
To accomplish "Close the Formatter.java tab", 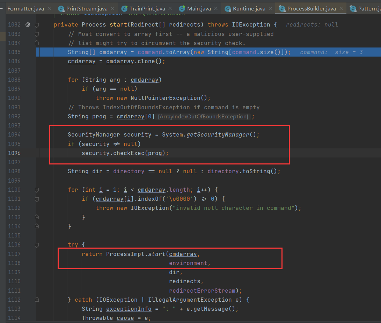I will 49,9.
